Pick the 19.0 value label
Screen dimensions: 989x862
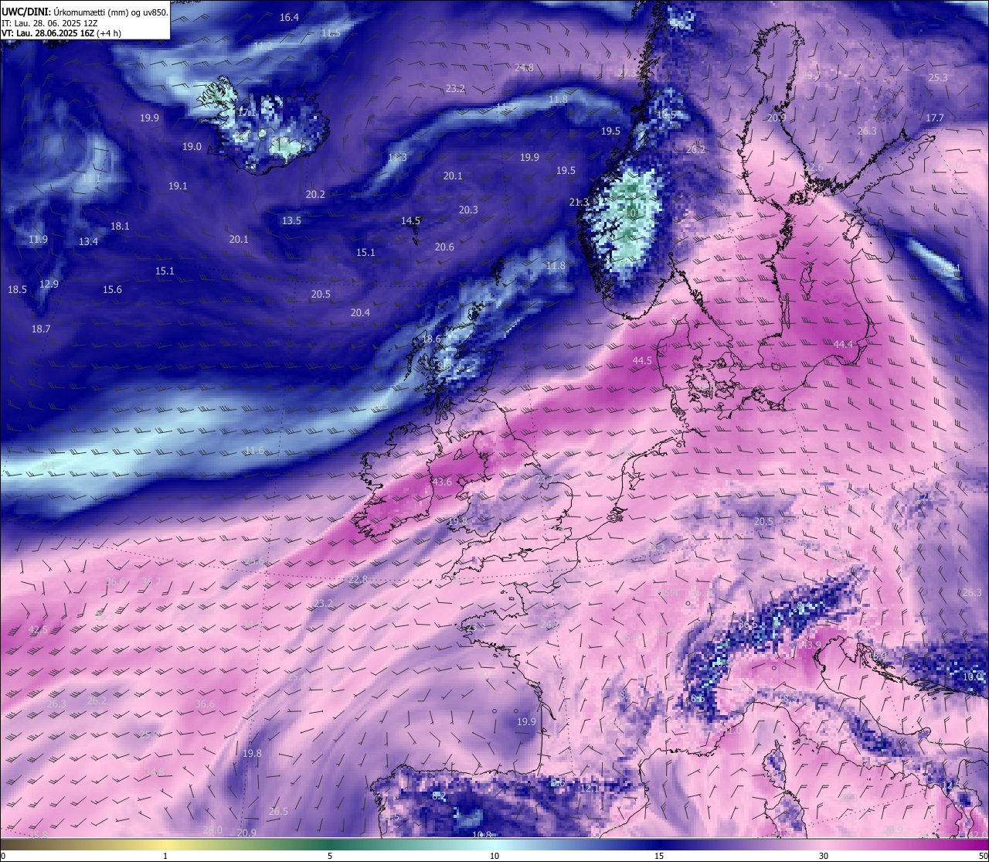(x=192, y=146)
